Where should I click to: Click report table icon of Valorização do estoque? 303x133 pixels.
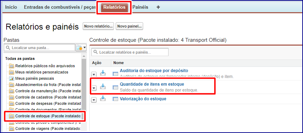pos(115,99)
